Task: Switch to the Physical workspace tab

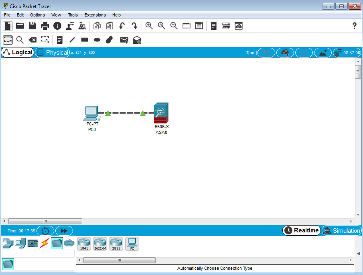Action: pos(53,52)
